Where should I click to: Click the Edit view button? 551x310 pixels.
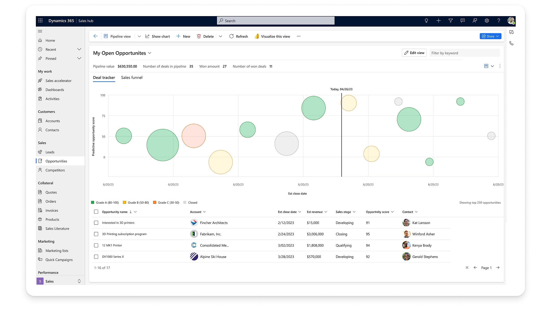pos(414,53)
